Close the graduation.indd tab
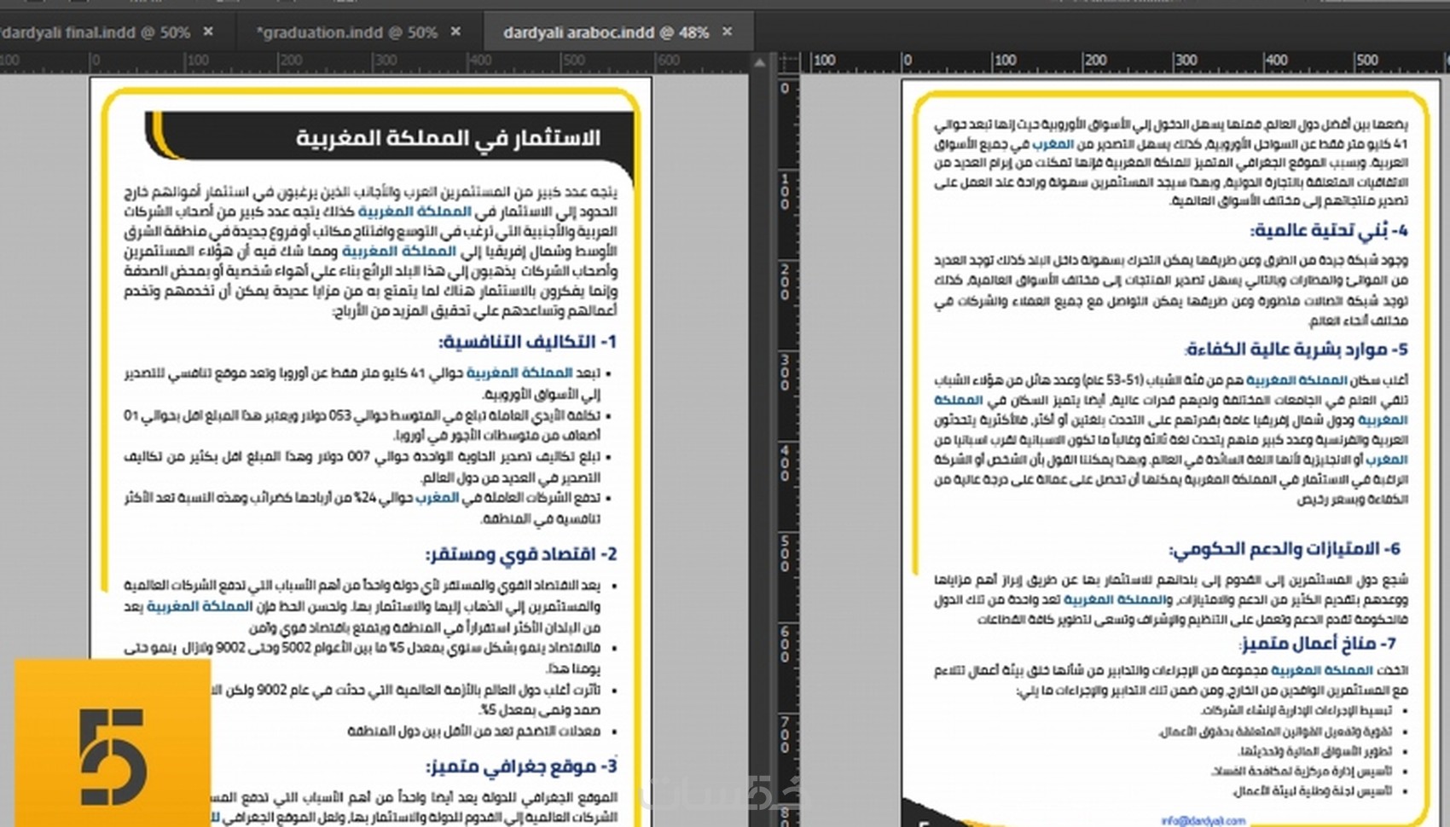This screenshot has height=827, width=1450. click(x=455, y=32)
